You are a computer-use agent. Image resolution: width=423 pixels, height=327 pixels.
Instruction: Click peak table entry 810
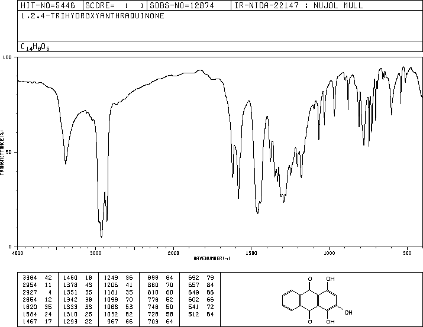153,292
